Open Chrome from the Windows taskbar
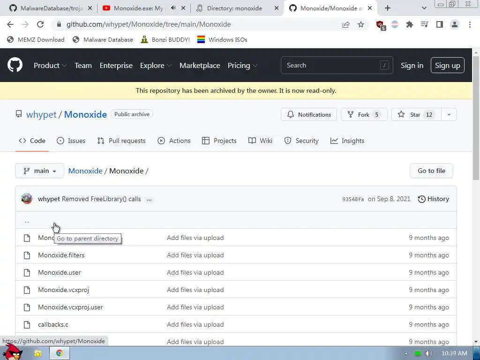Screen dimensions: 480x360 pyautogui.click(x=60, y=353)
